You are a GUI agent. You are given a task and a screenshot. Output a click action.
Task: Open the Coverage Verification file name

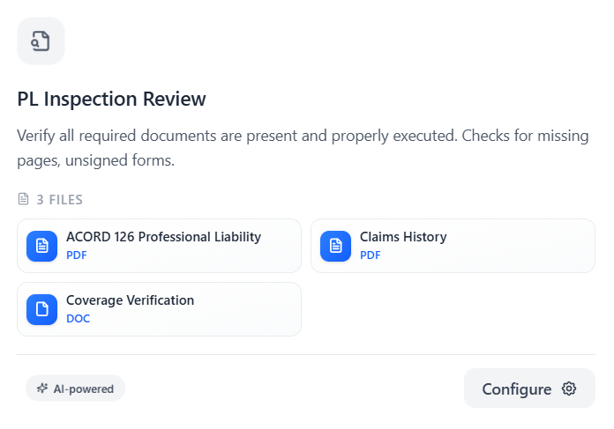click(130, 300)
